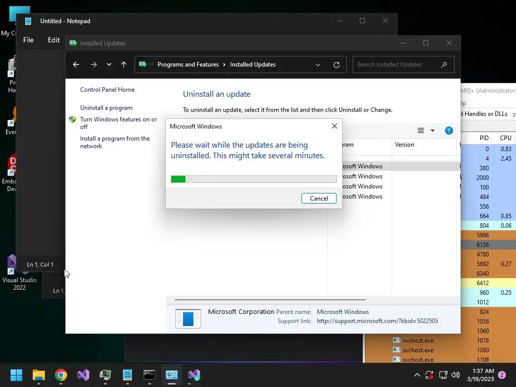Select Installed Updates breadcrumb

click(253, 64)
